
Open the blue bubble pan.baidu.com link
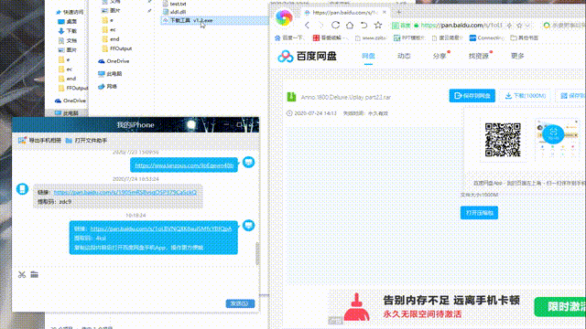(161, 228)
